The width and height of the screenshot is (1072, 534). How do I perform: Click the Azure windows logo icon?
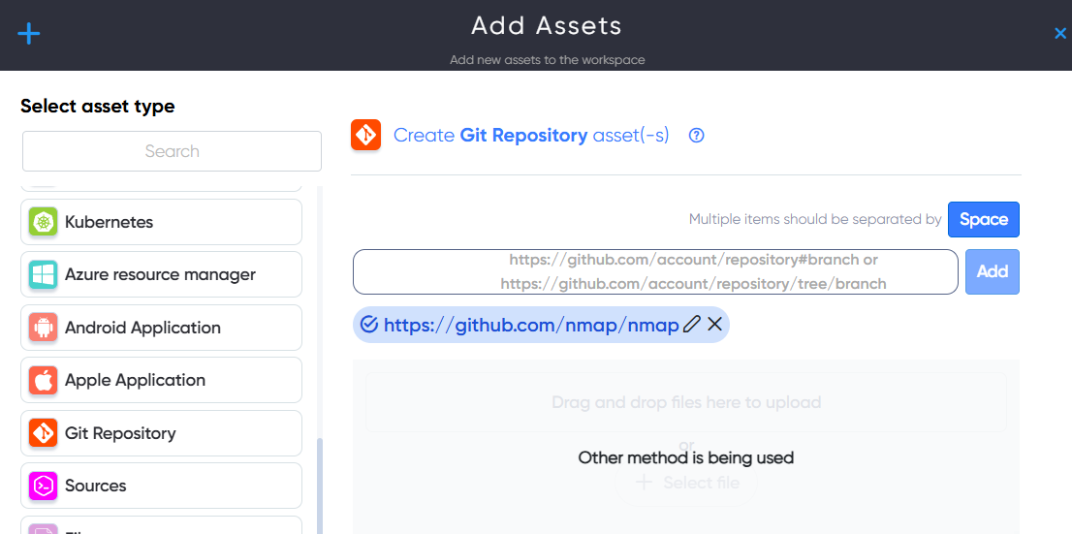tap(43, 275)
